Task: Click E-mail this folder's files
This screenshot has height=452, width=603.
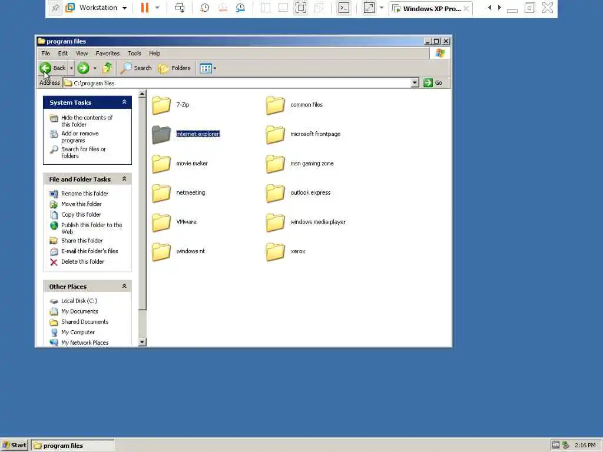Action: coord(90,251)
